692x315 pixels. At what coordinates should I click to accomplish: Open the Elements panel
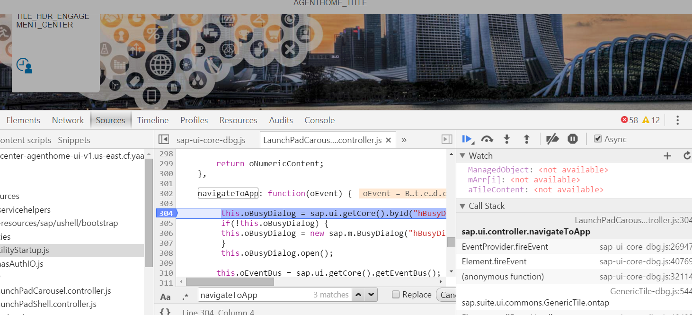pos(23,120)
